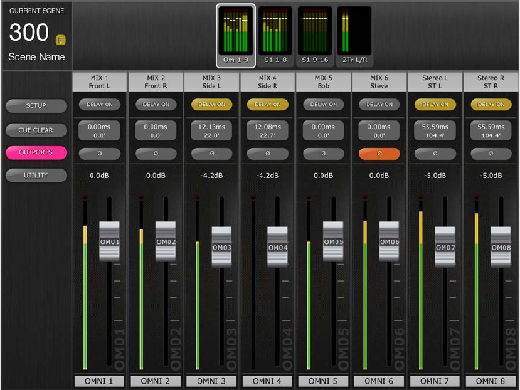Disable delay on MIX 3 Side L
This screenshot has height=390, width=520.
tap(211, 105)
